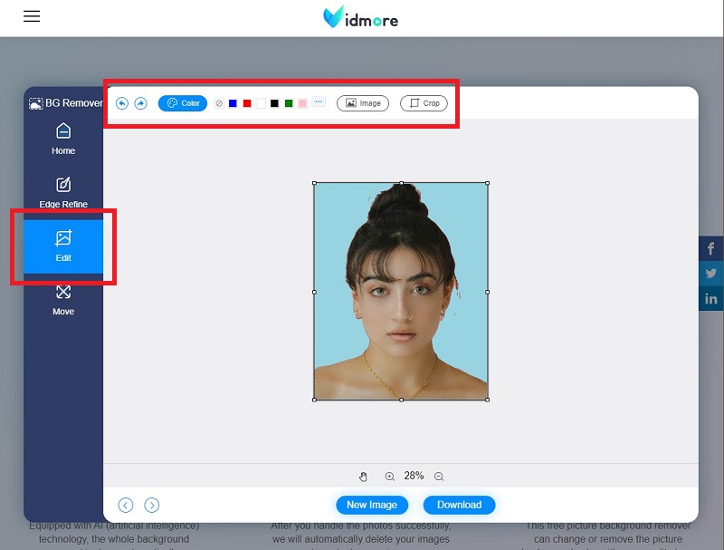Share on LinkedIn
Screen dimensions: 724x550
pos(711,298)
